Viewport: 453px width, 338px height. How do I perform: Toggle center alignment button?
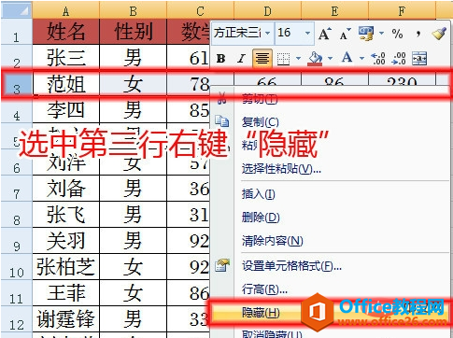click(262, 59)
